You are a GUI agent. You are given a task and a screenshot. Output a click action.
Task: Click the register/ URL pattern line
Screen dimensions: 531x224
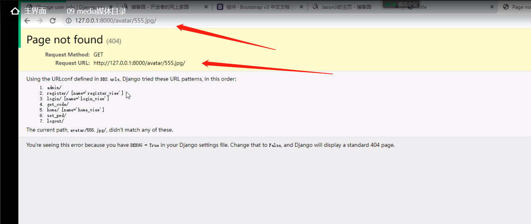[85, 93]
